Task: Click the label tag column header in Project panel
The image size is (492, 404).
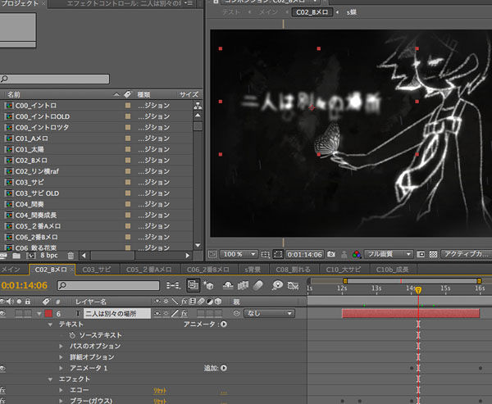Action: [x=127, y=94]
